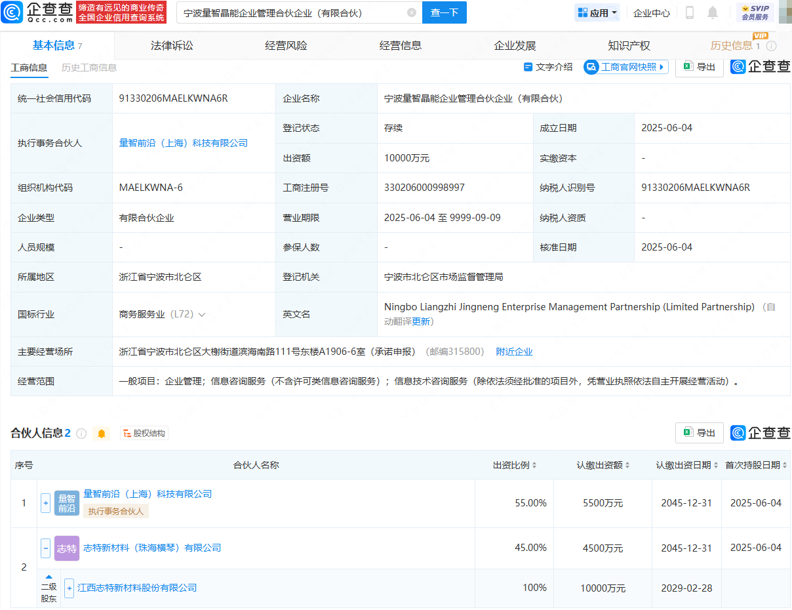Select 55.00% contribution ratio cell
Screen dimensions: 792x610
pyautogui.click(x=531, y=503)
